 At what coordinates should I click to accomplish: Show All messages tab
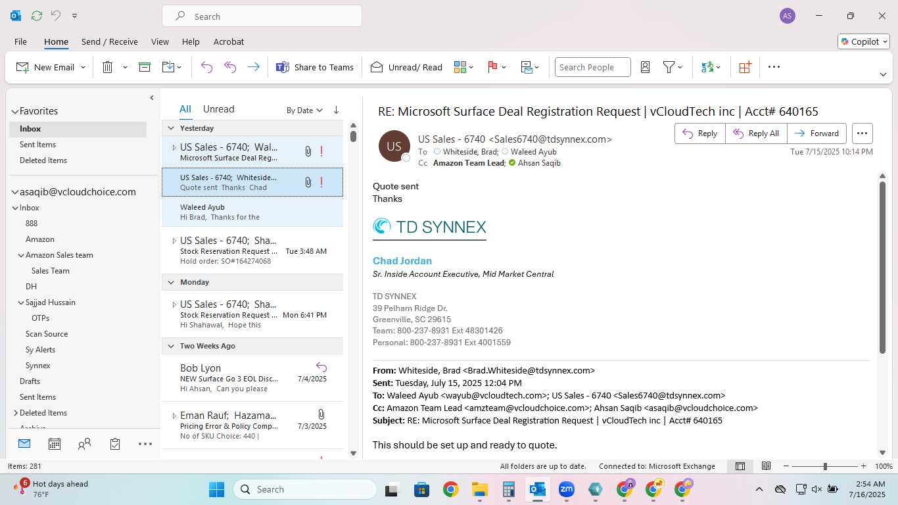[x=185, y=109]
